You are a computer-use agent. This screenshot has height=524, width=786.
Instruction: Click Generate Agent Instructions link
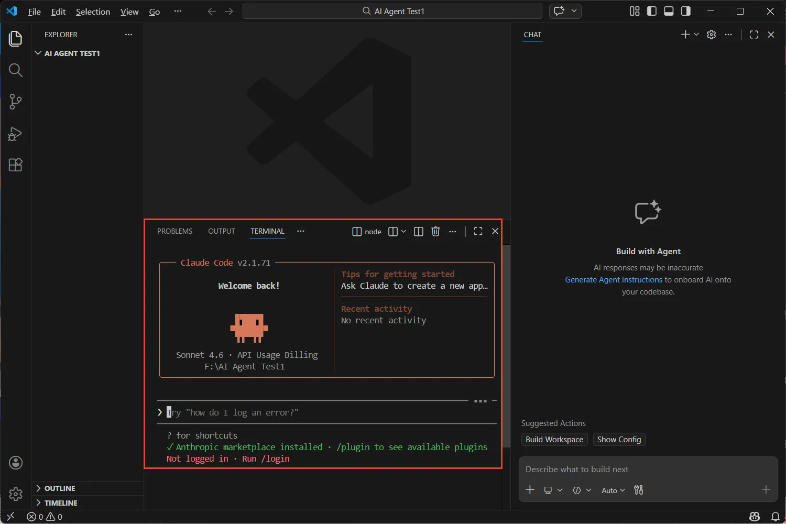[x=614, y=280]
